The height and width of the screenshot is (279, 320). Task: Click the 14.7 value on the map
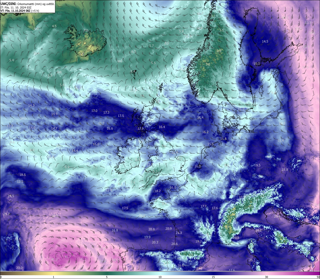pyautogui.click(x=54, y=128)
